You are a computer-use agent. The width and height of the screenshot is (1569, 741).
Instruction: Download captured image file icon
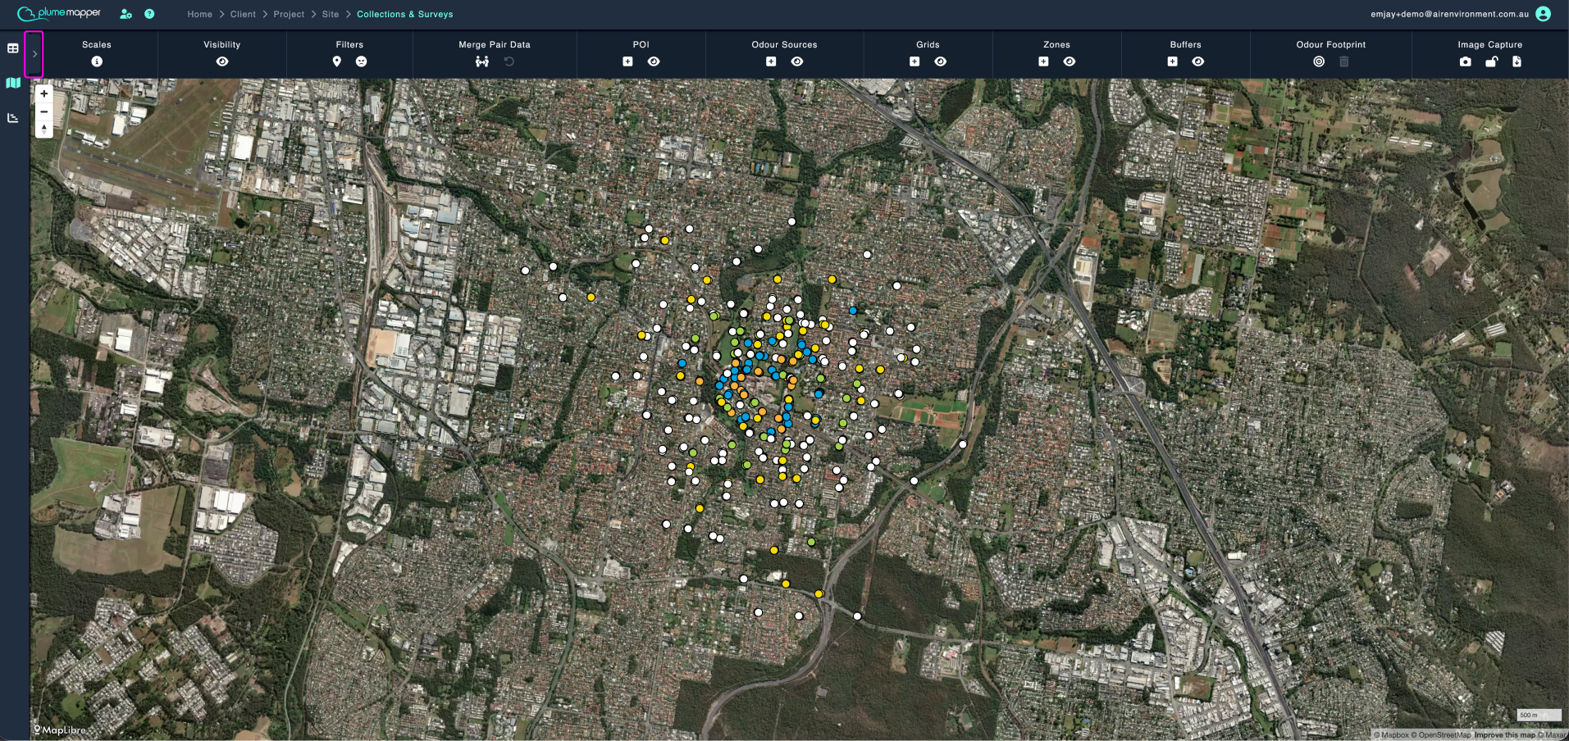point(1517,61)
